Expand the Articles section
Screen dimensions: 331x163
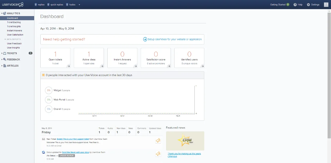[2, 66]
